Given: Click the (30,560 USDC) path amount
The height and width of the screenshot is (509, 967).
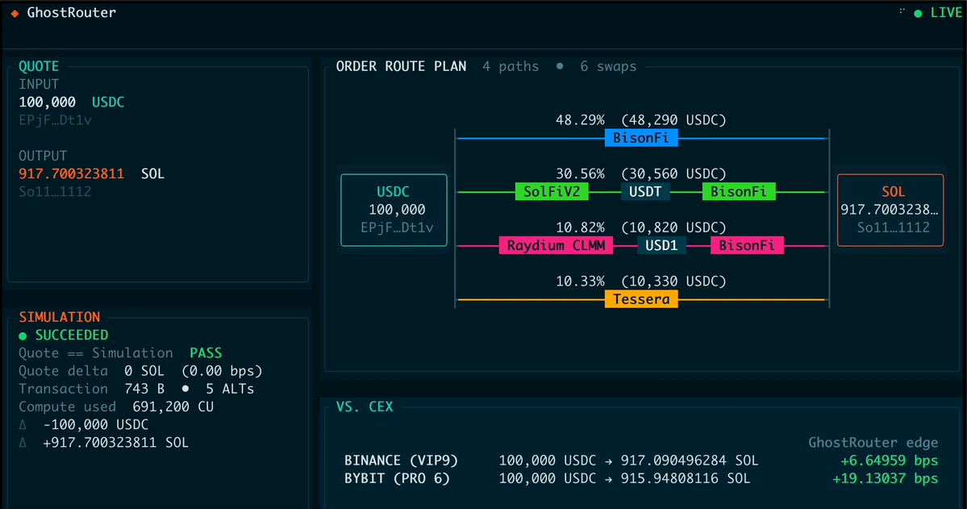Looking at the screenshot, I should click(673, 173).
